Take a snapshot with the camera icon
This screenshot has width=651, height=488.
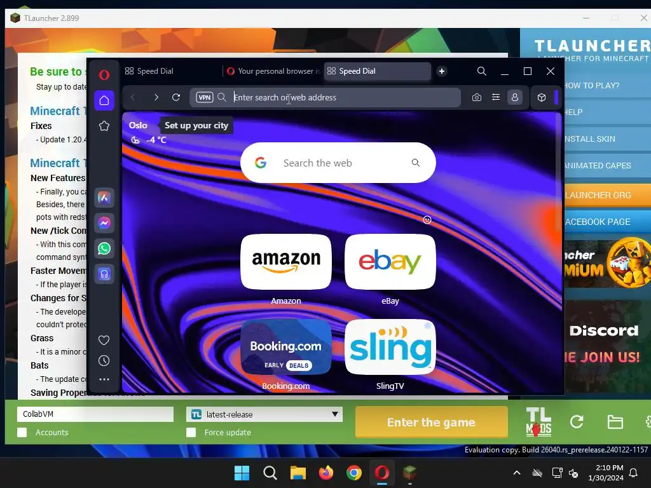tap(477, 97)
